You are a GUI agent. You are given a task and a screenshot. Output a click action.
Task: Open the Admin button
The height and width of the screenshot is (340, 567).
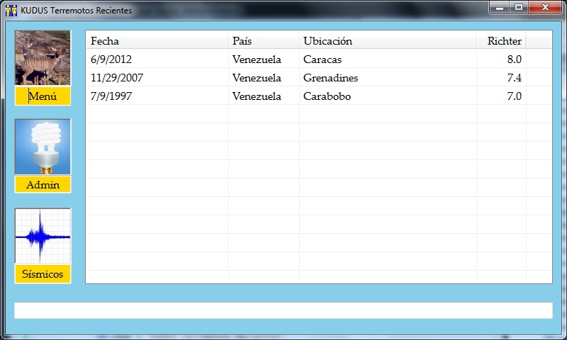tap(43, 185)
